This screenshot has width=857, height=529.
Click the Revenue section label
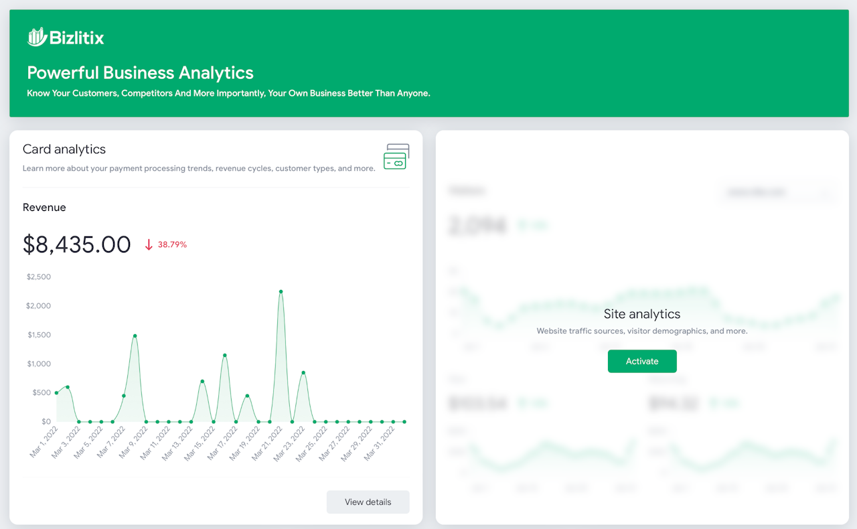44,208
